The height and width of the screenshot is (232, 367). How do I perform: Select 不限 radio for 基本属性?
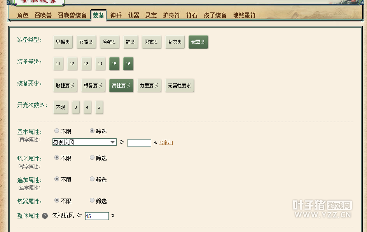57,131
